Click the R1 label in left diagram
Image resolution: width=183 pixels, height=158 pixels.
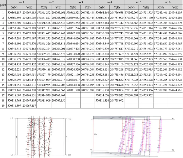click(x=70, y=155)
